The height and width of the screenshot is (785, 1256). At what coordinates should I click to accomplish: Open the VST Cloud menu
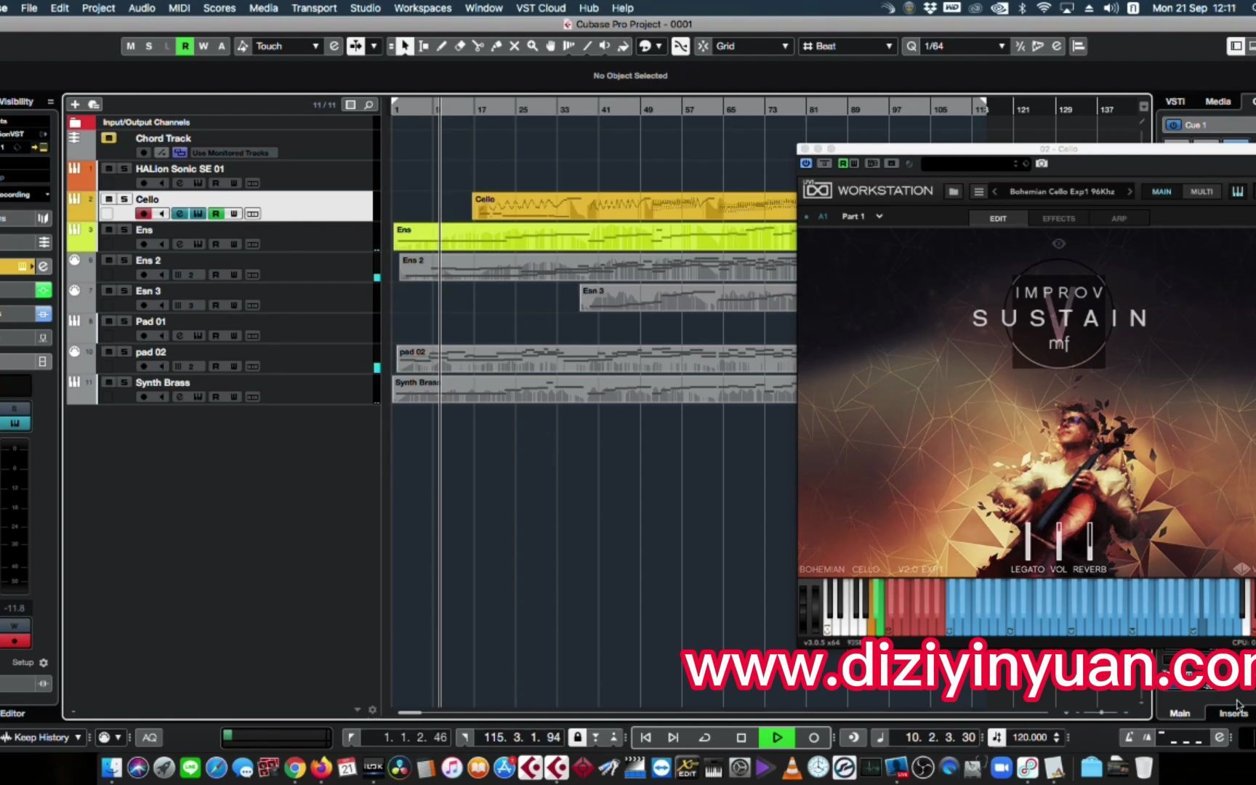(x=541, y=8)
